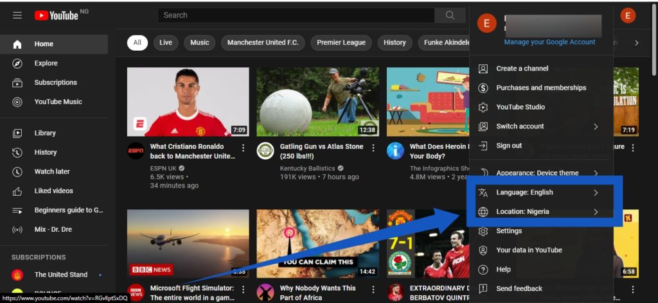Click the search magnifier button
This screenshot has width=658, height=303.
(450, 15)
